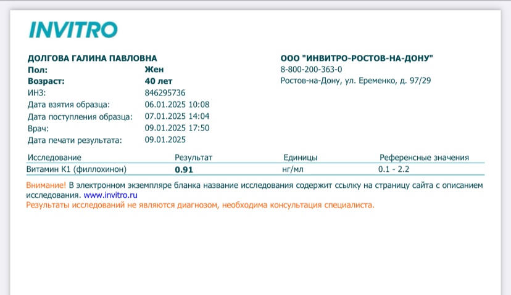Click sample date 06.01.2025 10:08
This screenshot has width=511, height=295.
click(177, 105)
